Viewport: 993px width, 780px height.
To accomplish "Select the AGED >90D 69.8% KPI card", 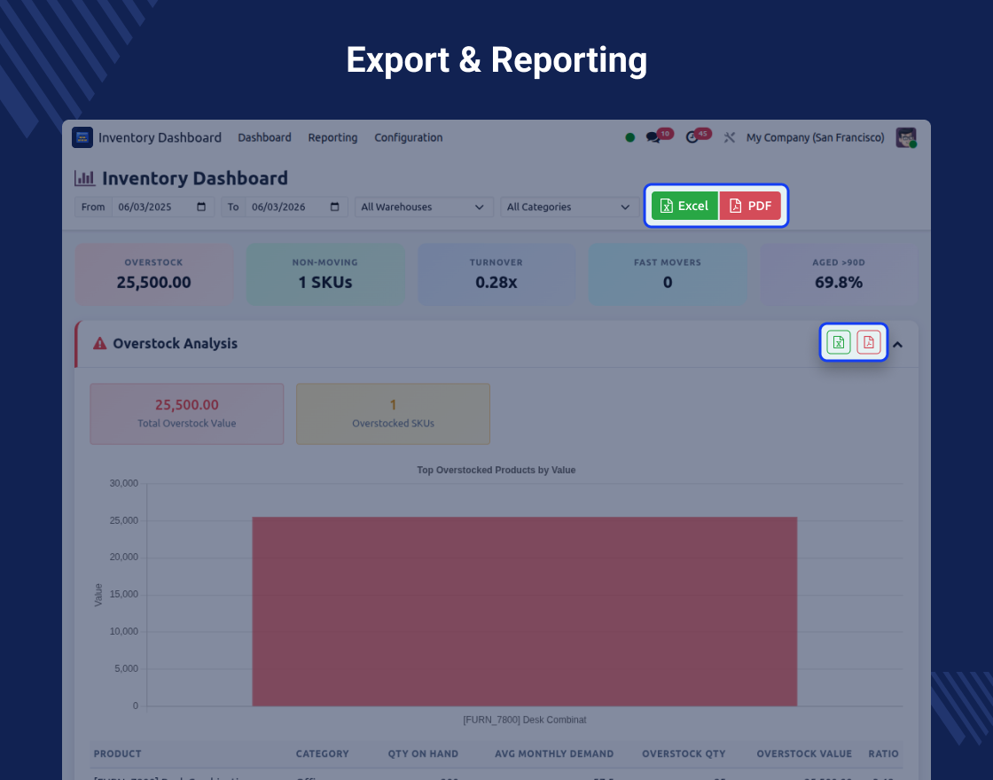I will [839, 275].
